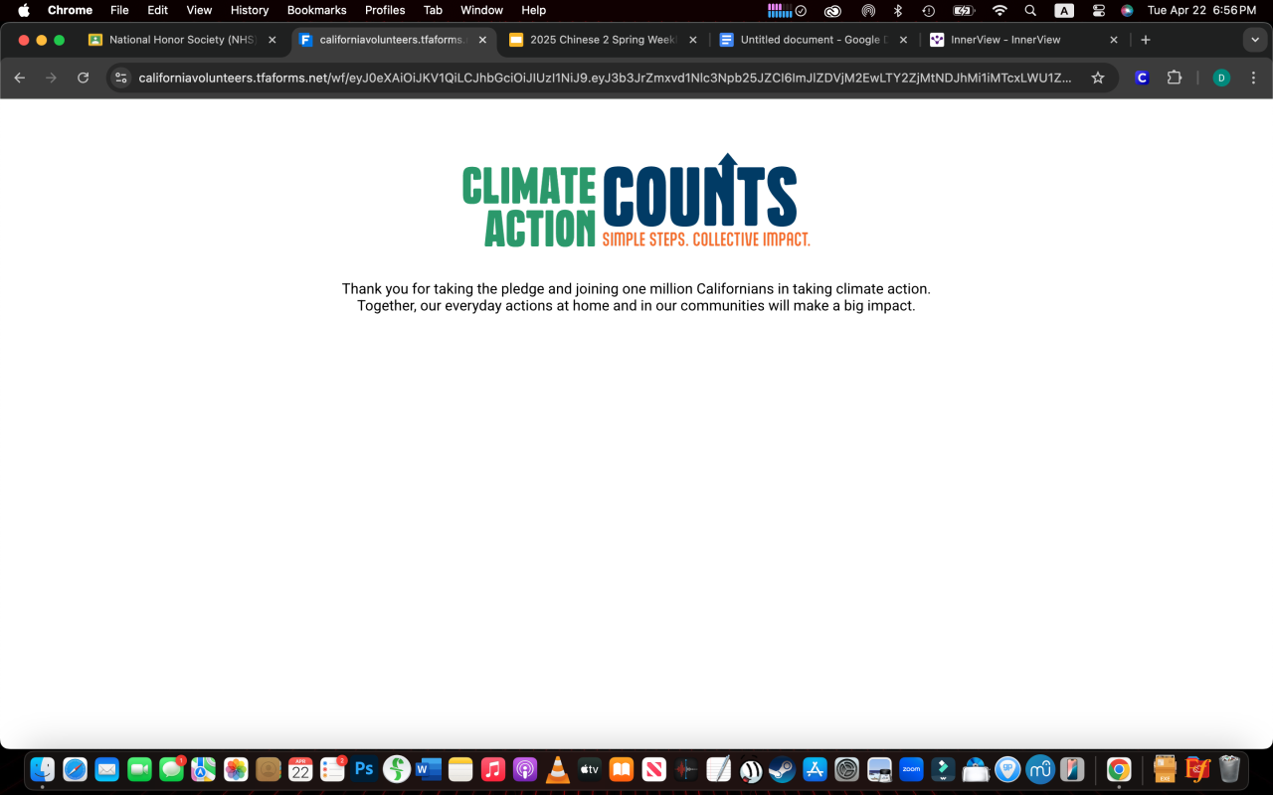Click the Climate Action Counts logo
Image resolution: width=1273 pixels, height=795 pixels.
[636, 201]
